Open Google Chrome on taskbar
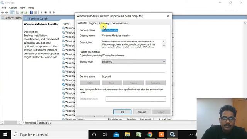The width and height of the screenshot is (247, 139). (150, 134)
